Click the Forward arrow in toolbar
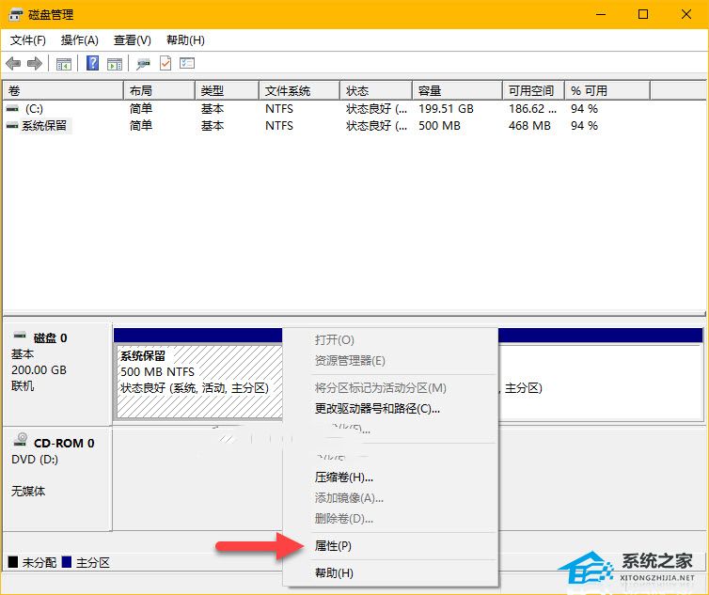The height and width of the screenshot is (595, 709). 35,64
